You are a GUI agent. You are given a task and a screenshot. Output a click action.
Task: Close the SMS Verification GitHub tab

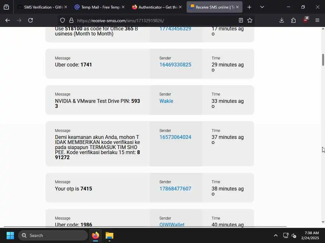tap(66, 7)
